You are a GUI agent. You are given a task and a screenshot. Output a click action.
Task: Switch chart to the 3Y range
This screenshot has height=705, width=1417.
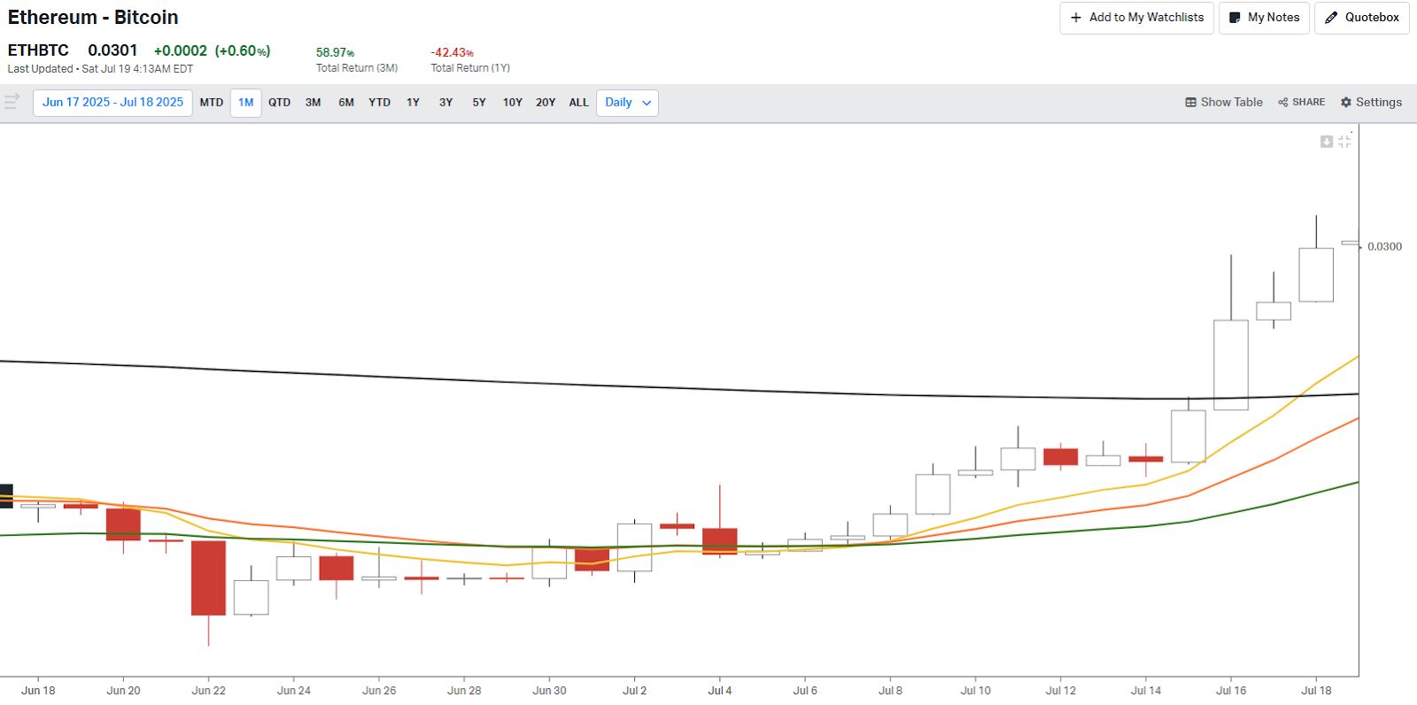pos(446,103)
